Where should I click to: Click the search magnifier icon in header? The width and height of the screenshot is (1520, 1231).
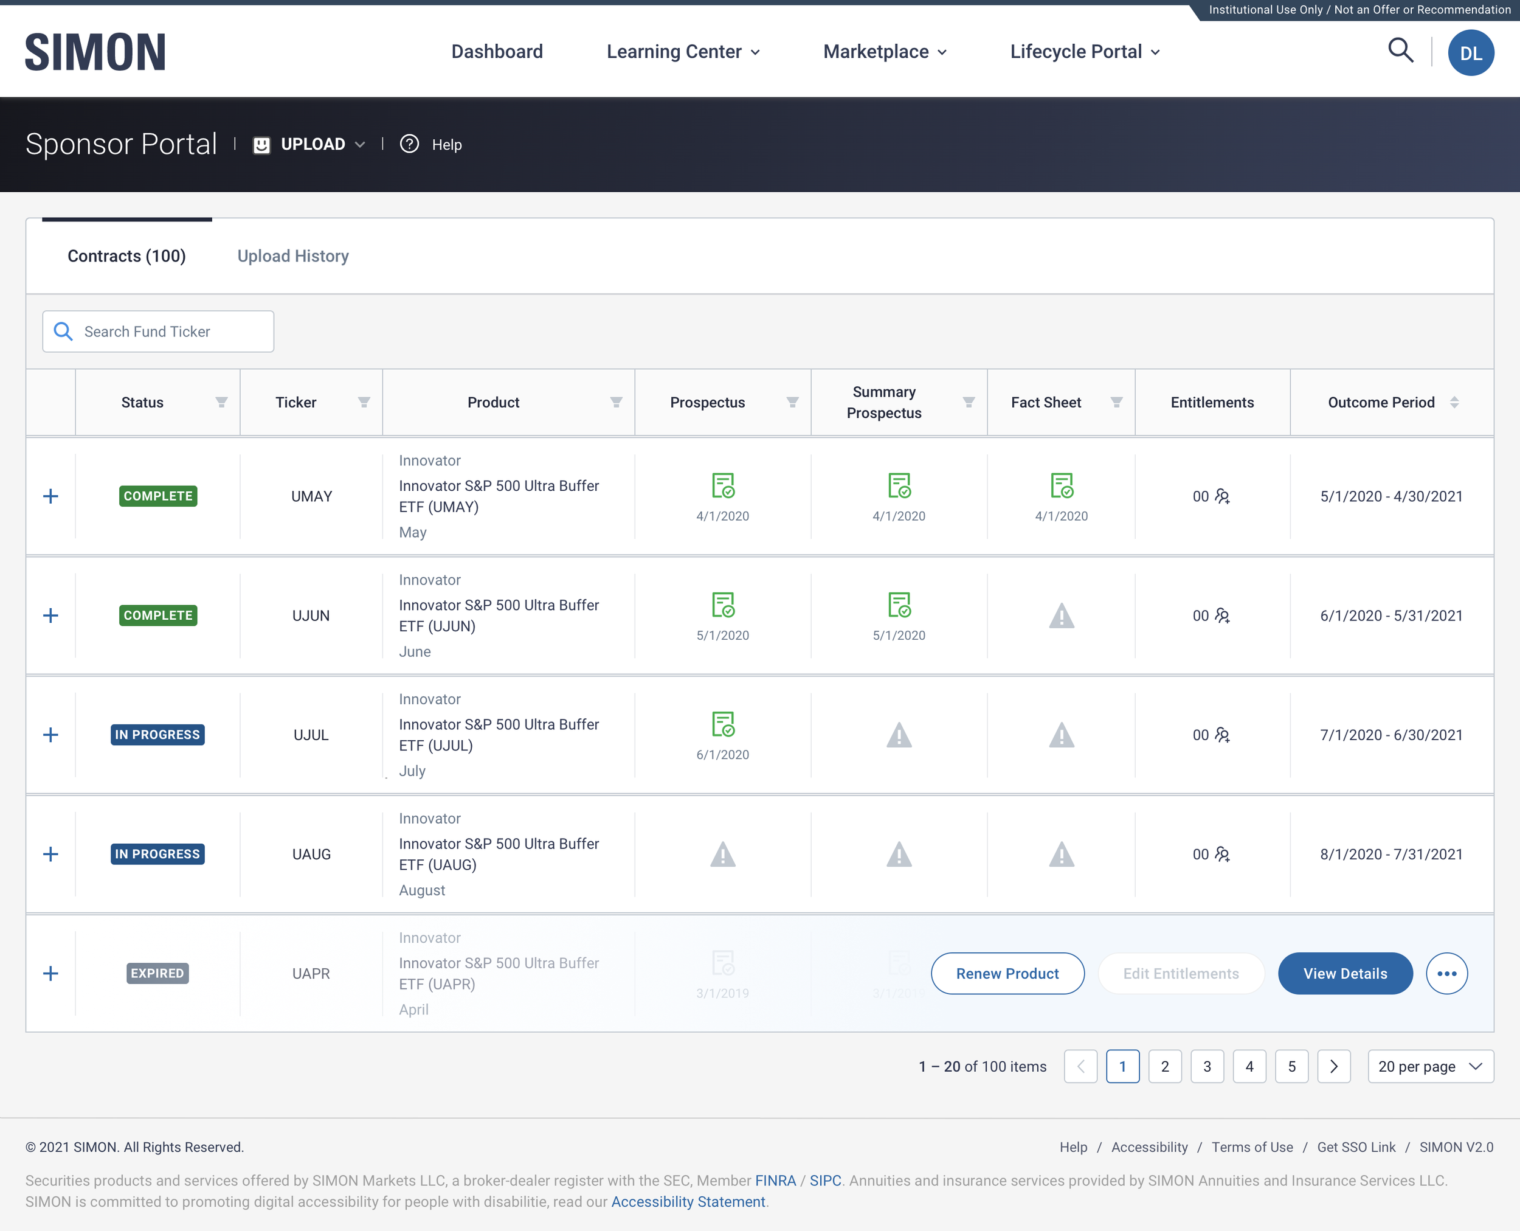pos(1400,51)
